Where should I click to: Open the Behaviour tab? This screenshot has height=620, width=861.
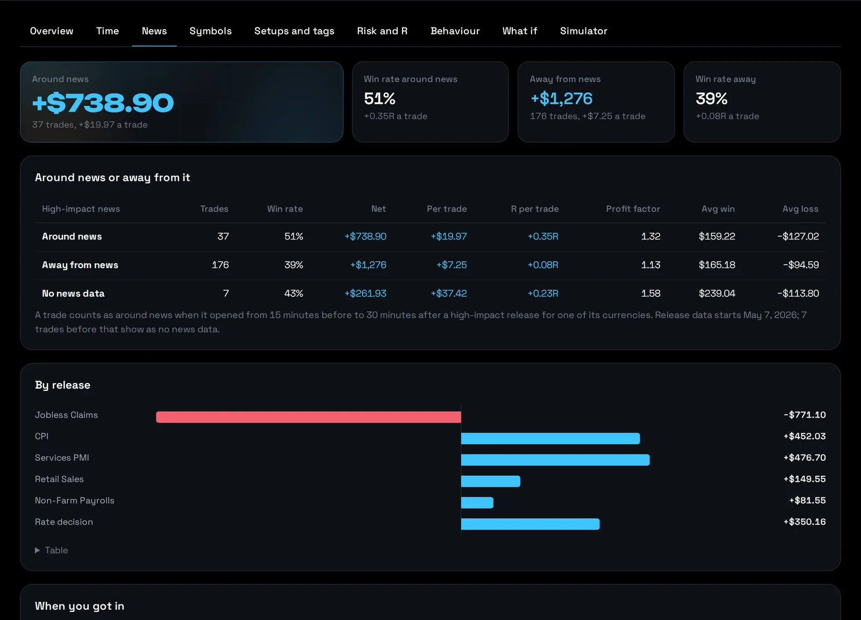click(x=455, y=31)
